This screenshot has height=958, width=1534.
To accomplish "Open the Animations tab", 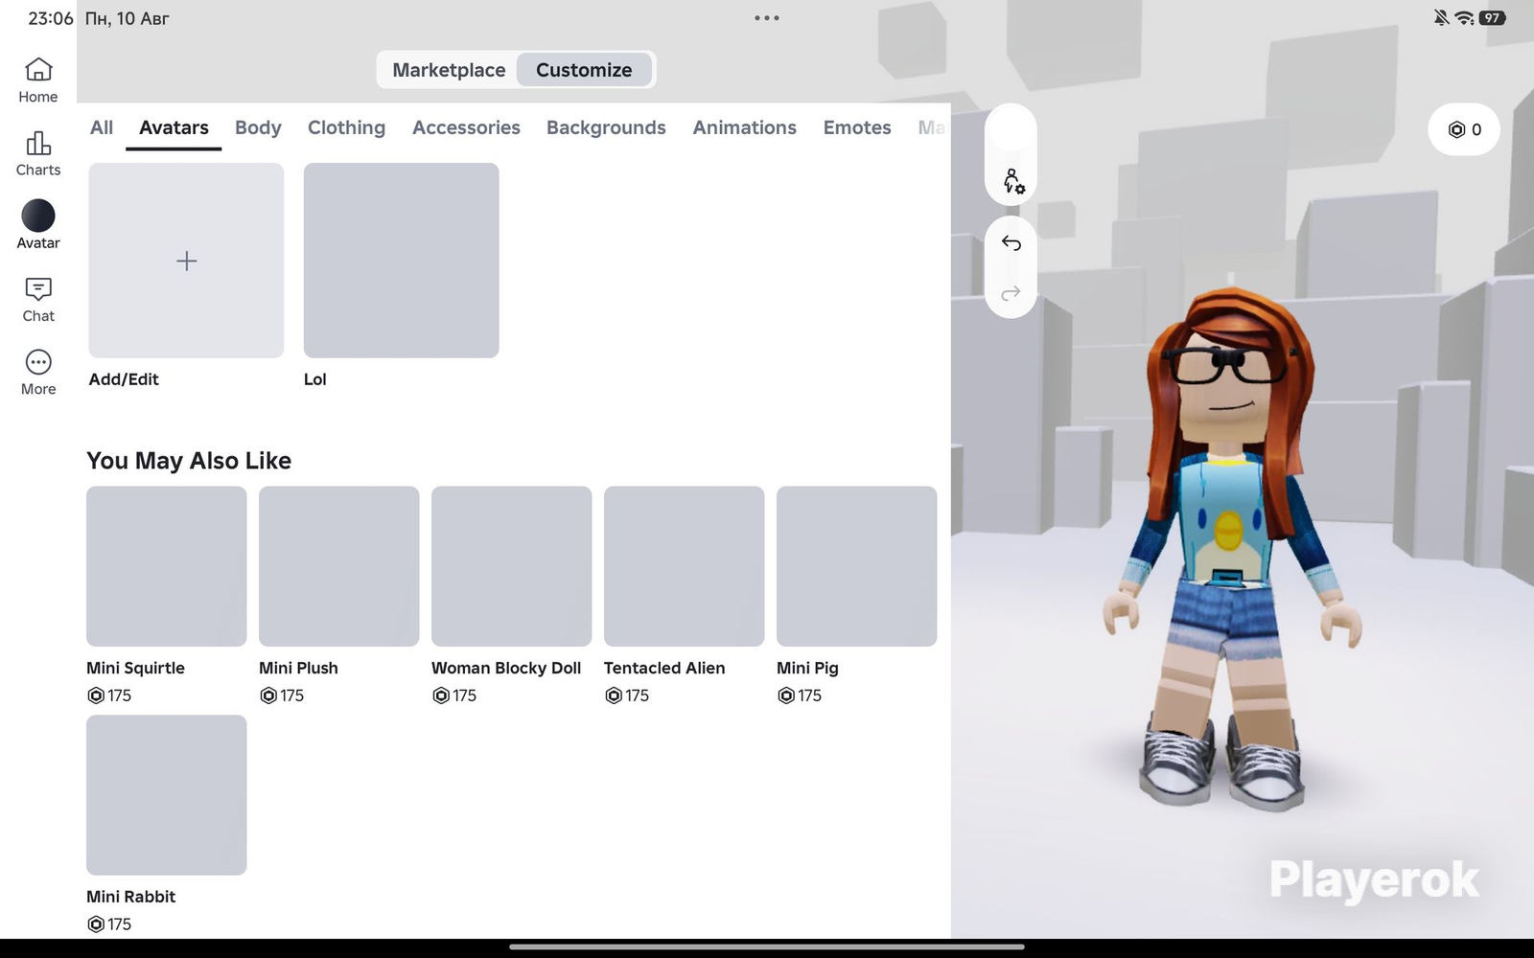I will pos(745,127).
